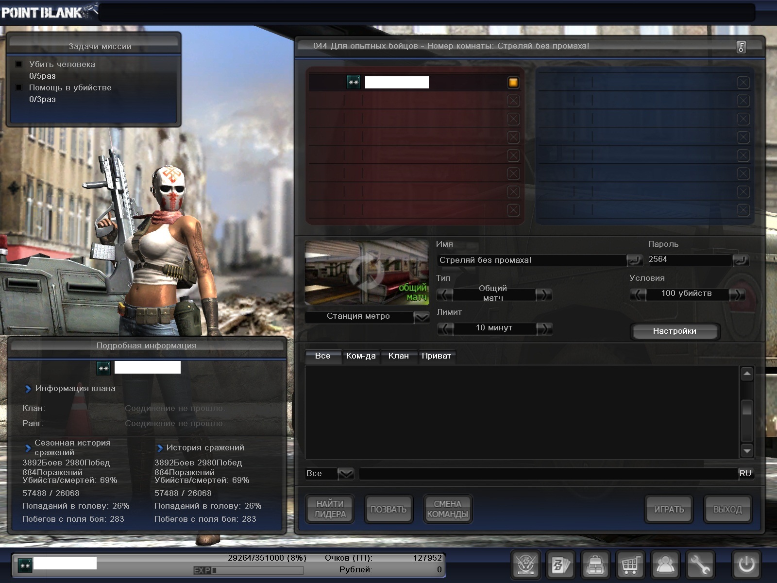Click the power exit icon
The height and width of the screenshot is (583, 777).
pos(746,565)
